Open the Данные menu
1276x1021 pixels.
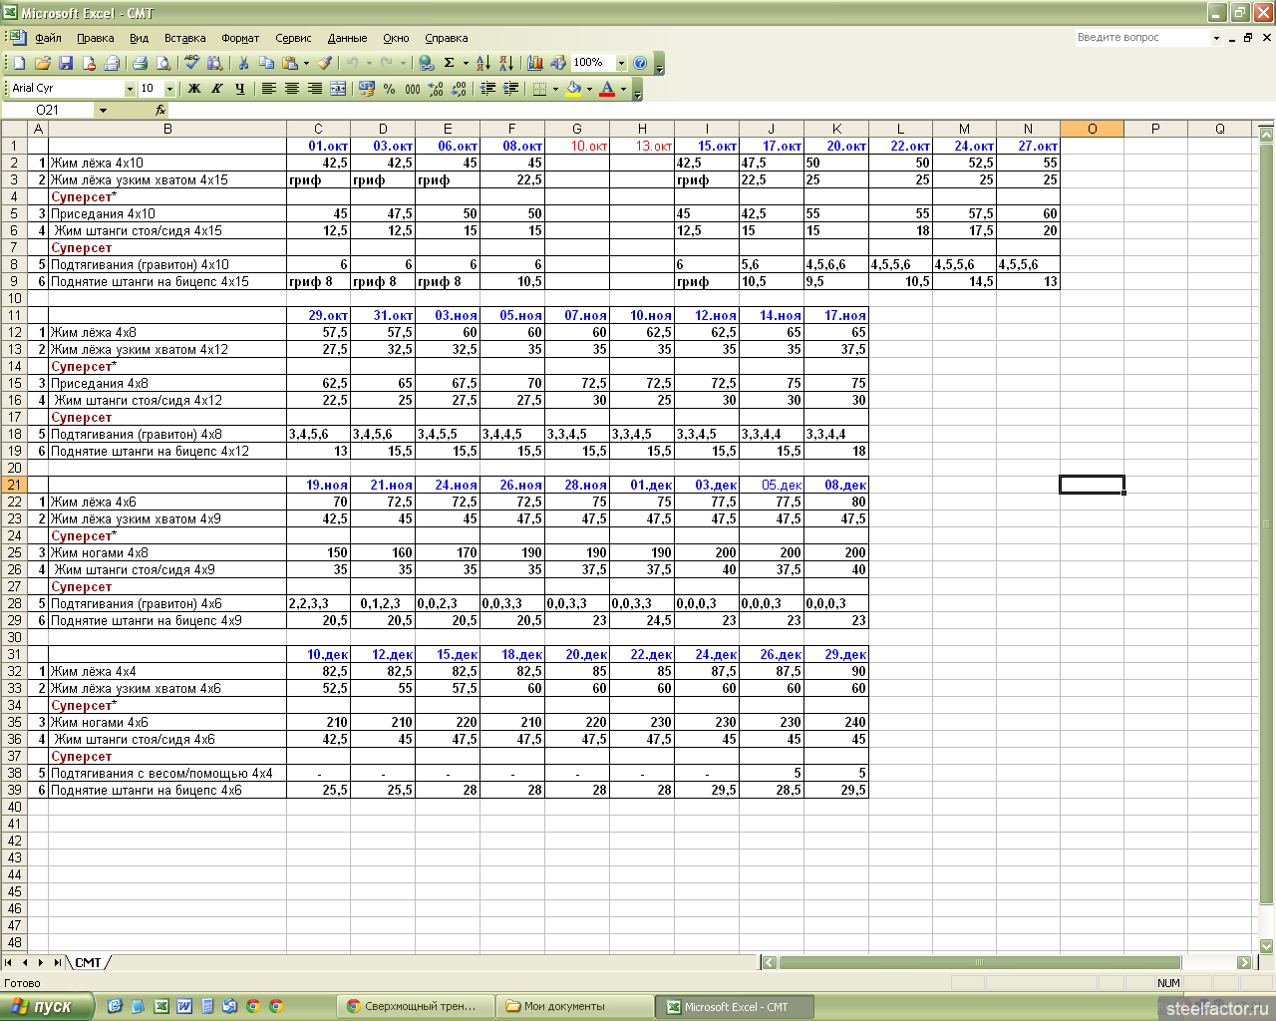347,38
